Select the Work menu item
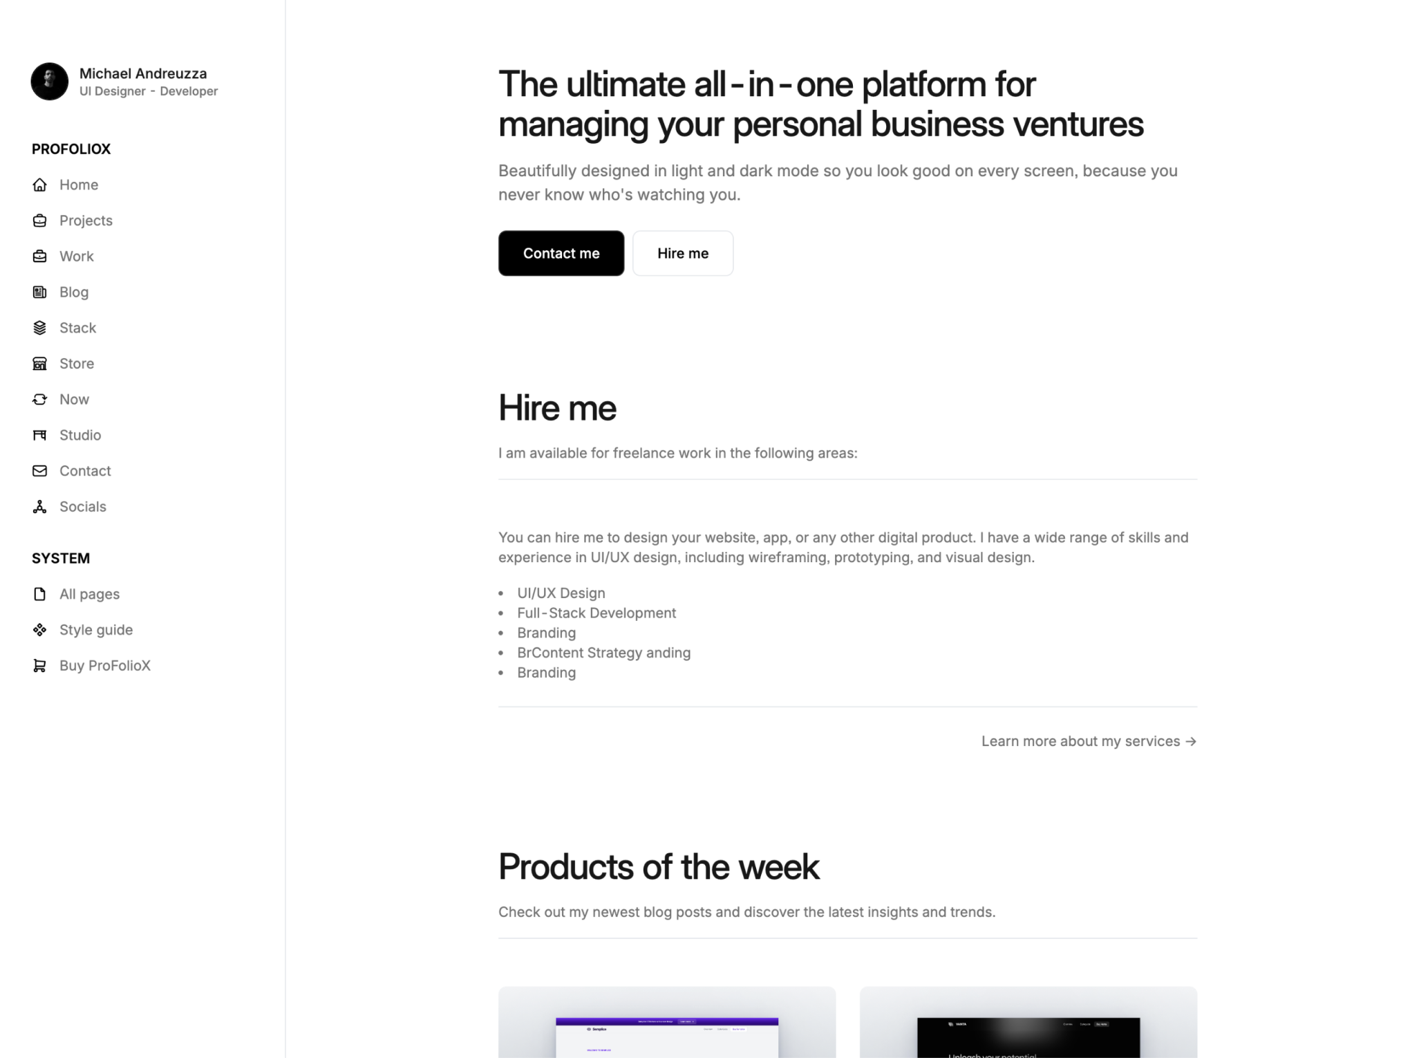Screen dimensions: 1410x1058 click(77, 256)
